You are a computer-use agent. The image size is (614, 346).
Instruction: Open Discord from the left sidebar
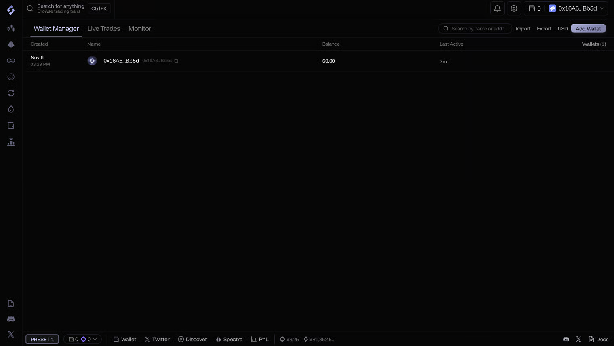(x=11, y=319)
